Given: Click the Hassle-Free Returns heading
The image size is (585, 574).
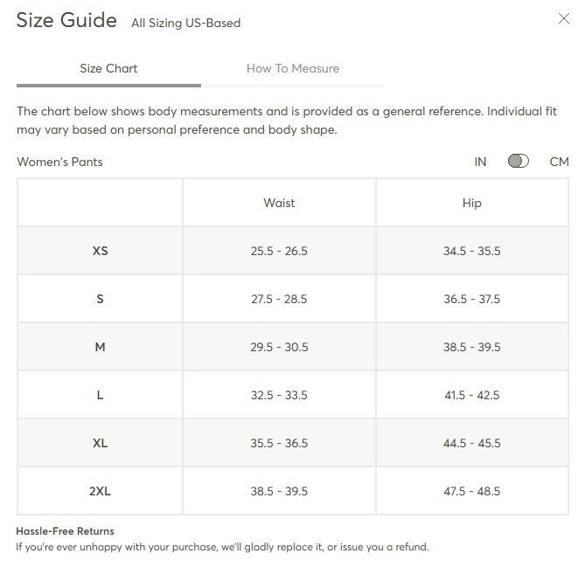Looking at the screenshot, I should (65, 531).
